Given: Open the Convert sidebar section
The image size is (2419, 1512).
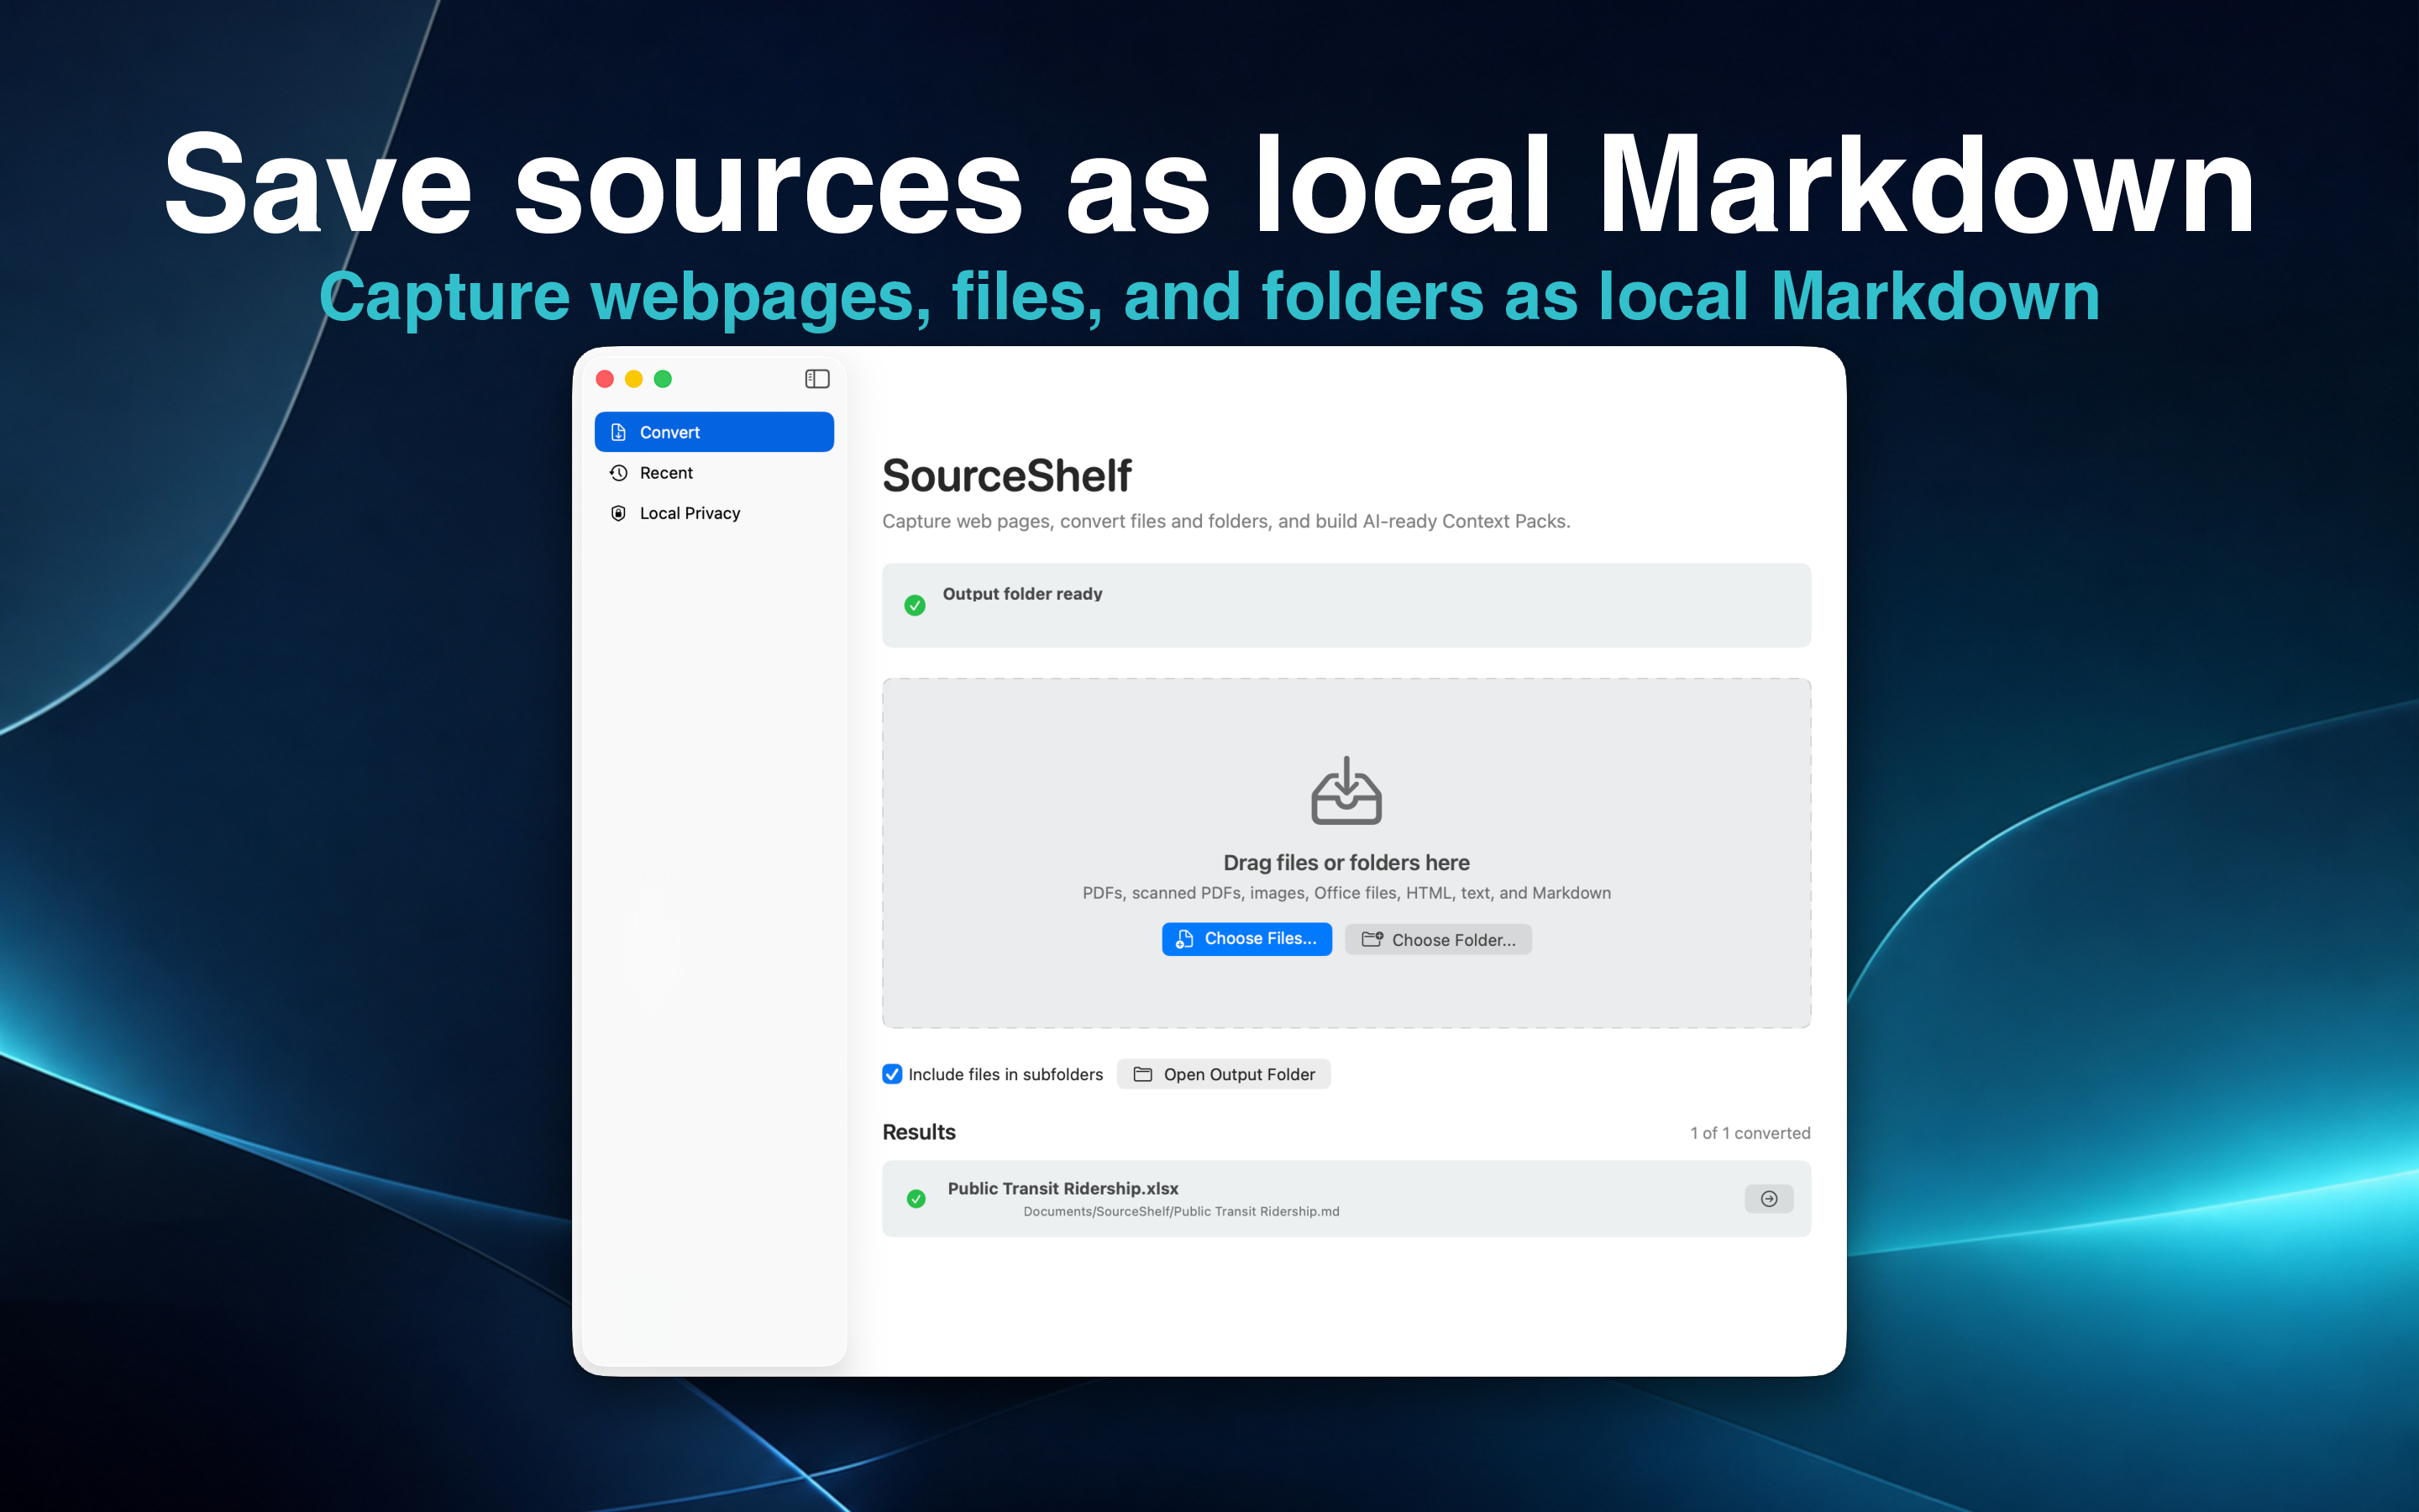Looking at the screenshot, I should tap(714, 432).
